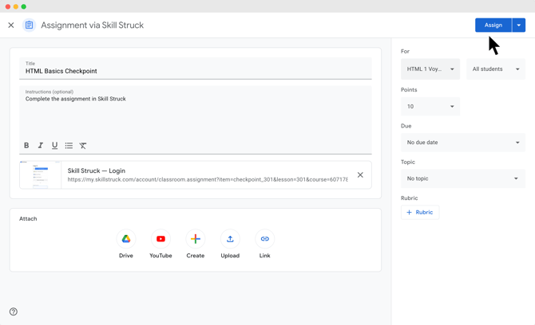The height and width of the screenshot is (325, 535).
Task: Expand the HTML 1 class dropdown
Action: [430, 69]
